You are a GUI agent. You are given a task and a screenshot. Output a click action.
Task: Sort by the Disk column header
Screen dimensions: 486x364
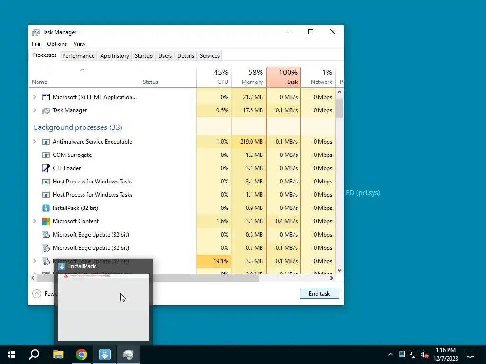[283, 77]
